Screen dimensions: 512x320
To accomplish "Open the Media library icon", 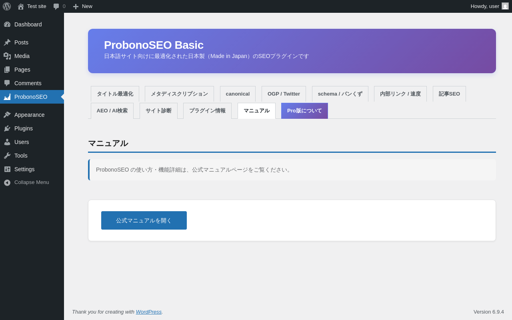I will pyautogui.click(x=7, y=56).
